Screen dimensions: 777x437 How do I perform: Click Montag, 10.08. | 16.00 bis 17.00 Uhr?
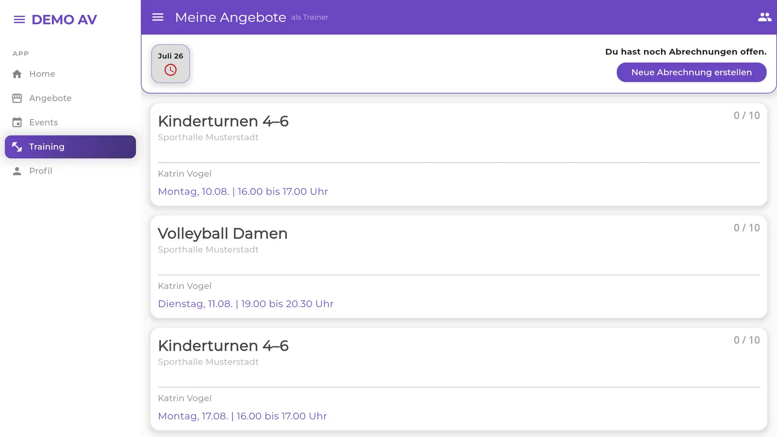(243, 192)
